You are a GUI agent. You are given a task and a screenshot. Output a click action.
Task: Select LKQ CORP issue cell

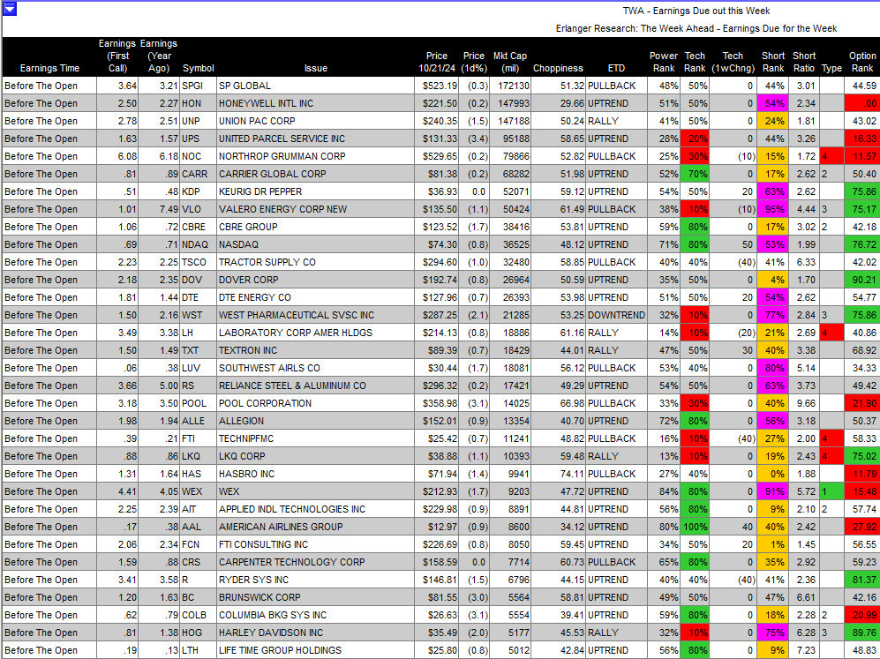(315, 456)
